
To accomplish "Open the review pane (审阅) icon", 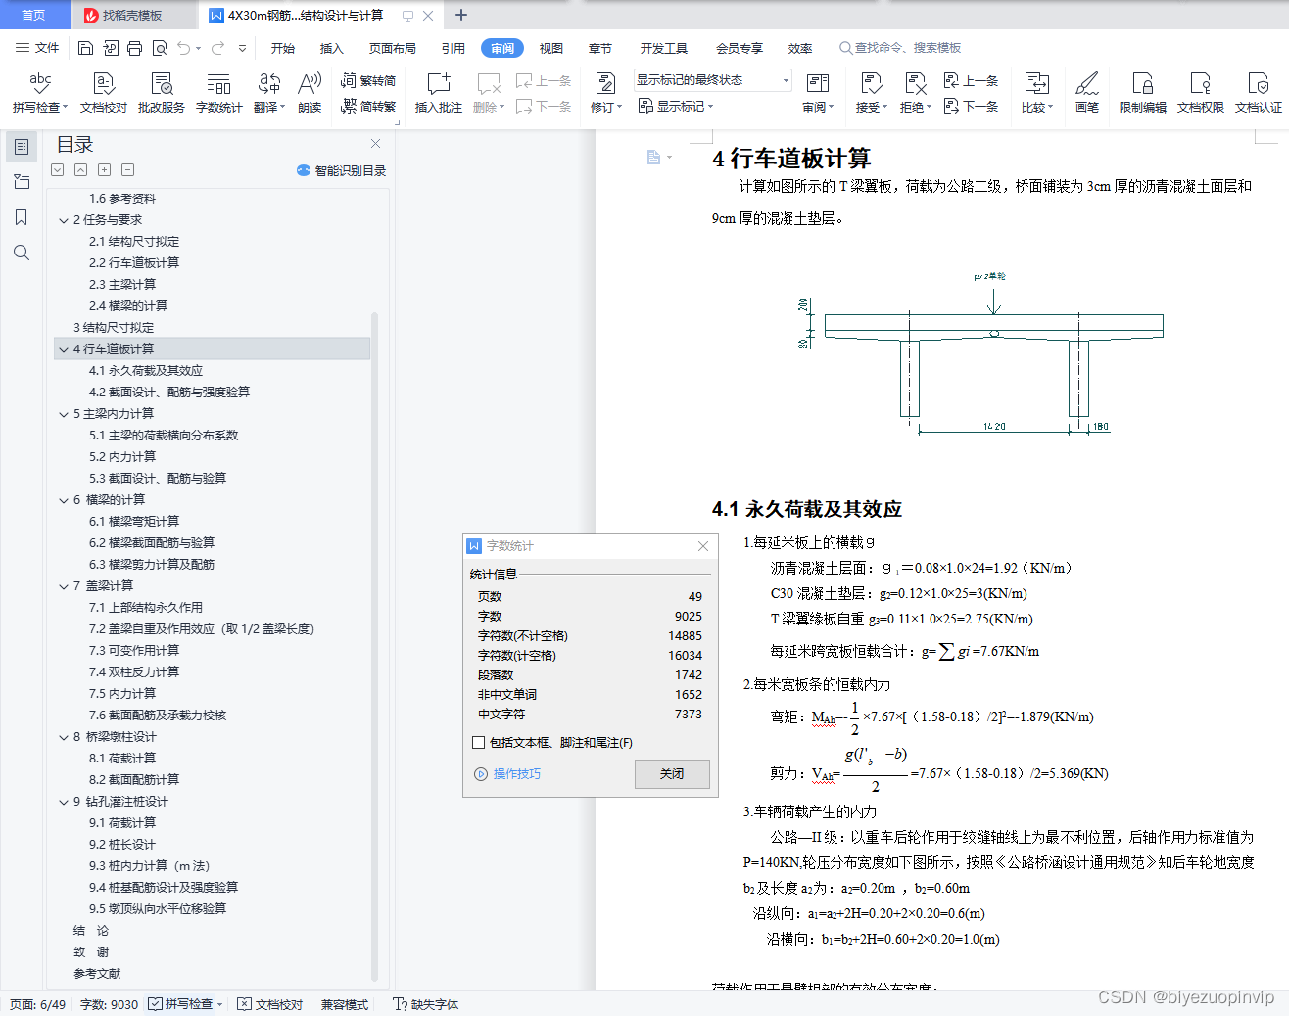I will (x=818, y=93).
